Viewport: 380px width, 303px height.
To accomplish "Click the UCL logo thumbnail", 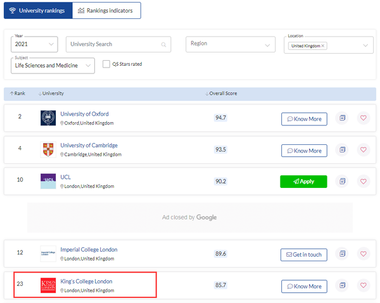I will click(x=48, y=182).
